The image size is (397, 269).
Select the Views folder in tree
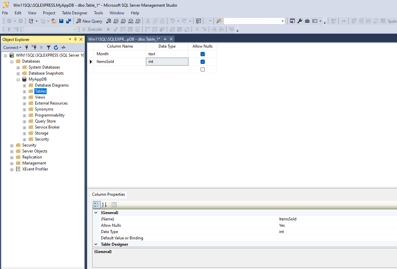[x=40, y=97]
